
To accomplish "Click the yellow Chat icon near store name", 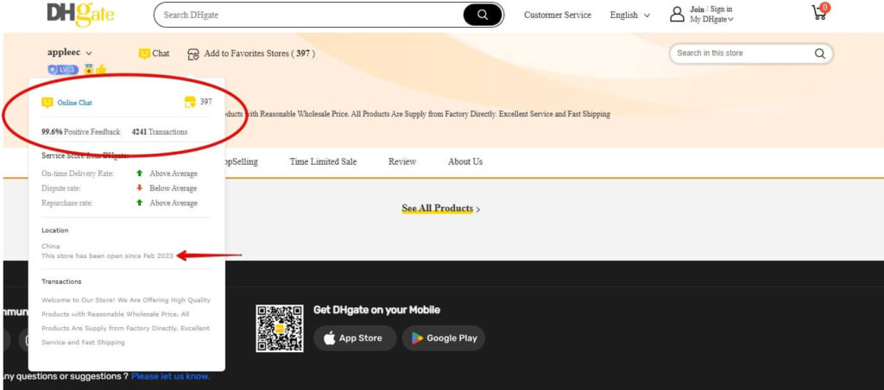I will pos(144,53).
